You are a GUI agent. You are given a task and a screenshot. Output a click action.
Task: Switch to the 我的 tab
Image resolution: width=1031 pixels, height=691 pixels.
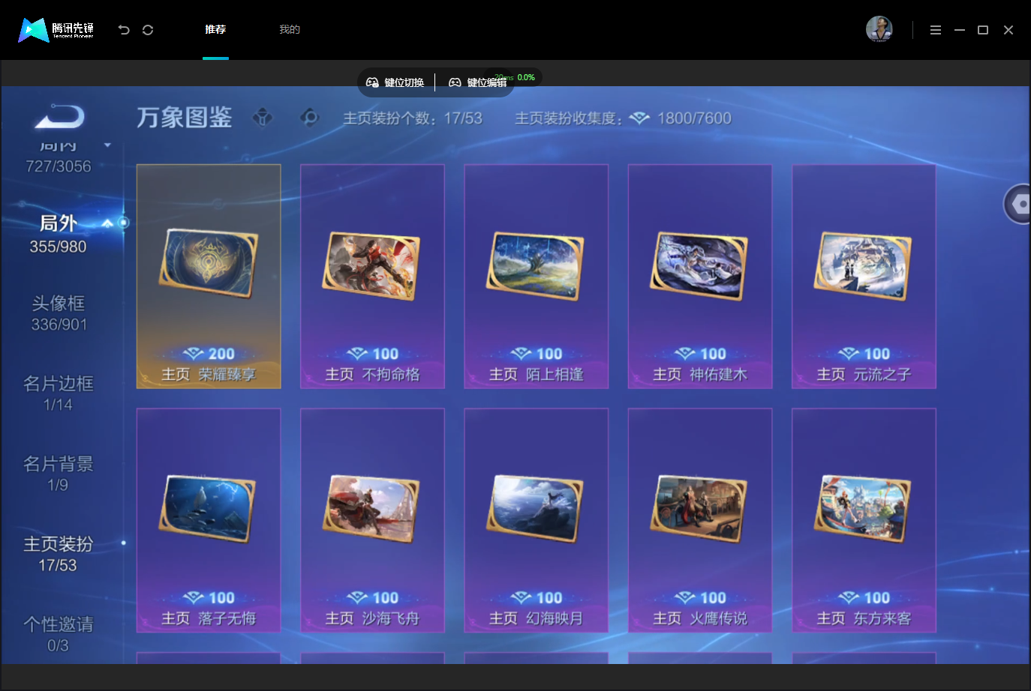tap(290, 30)
